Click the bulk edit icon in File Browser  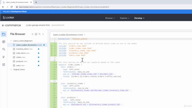click(36, 34)
